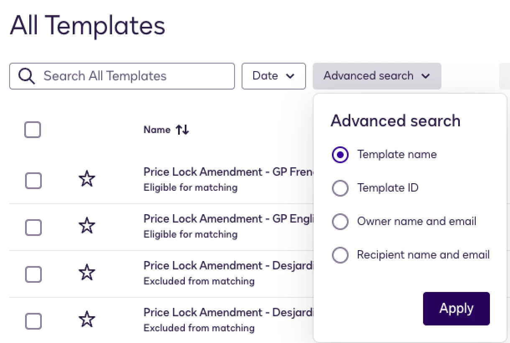Viewport: 510px width, 343px height.
Task: Favorite the Price Lock Amendment GP English template
Action: point(87,226)
